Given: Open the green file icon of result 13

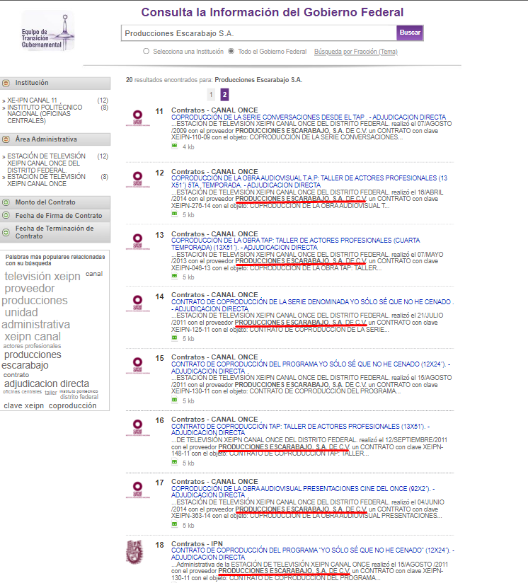Looking at the screenshot, I should coord(174,276).
